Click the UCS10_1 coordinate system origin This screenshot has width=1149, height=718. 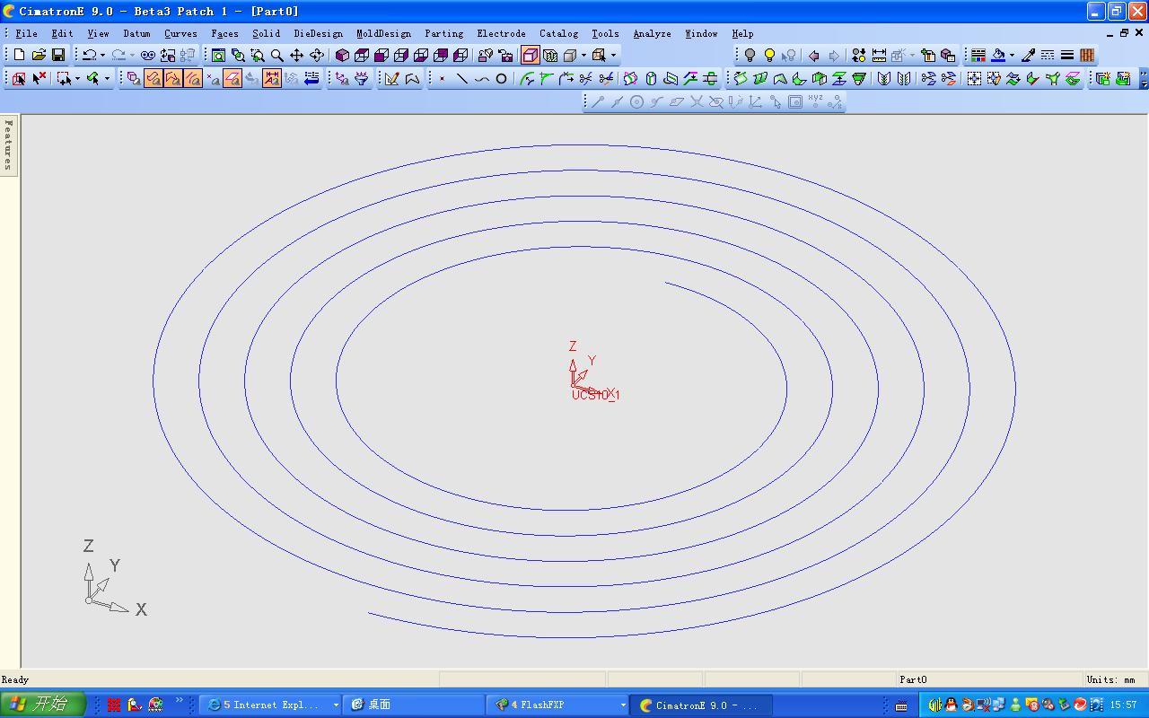pyautogui.click(x=574, y=386)
